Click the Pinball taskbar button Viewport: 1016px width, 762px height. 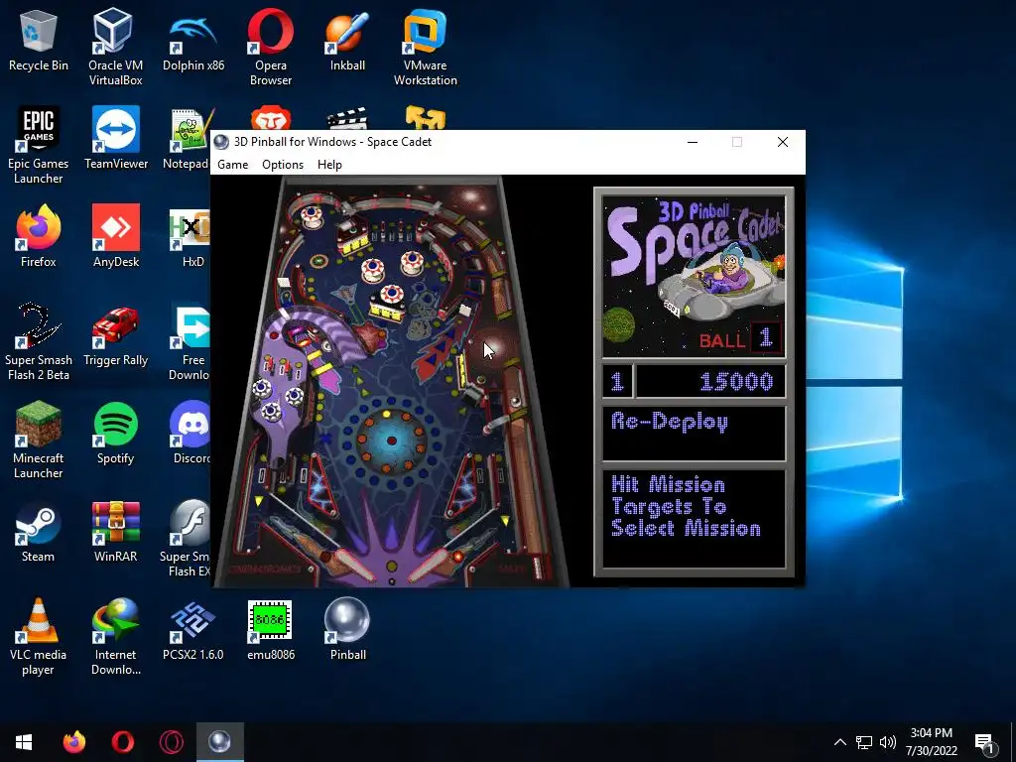coord(219,742)
